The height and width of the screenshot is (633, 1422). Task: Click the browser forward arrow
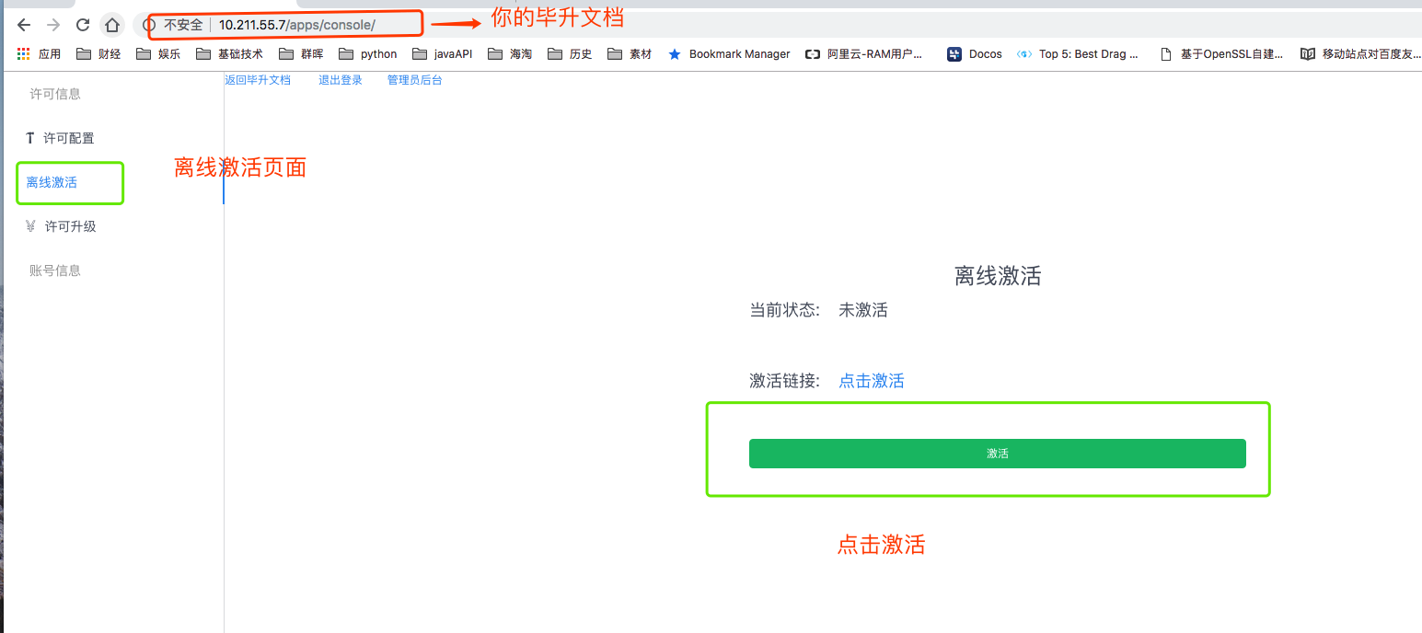click(53, 25)
